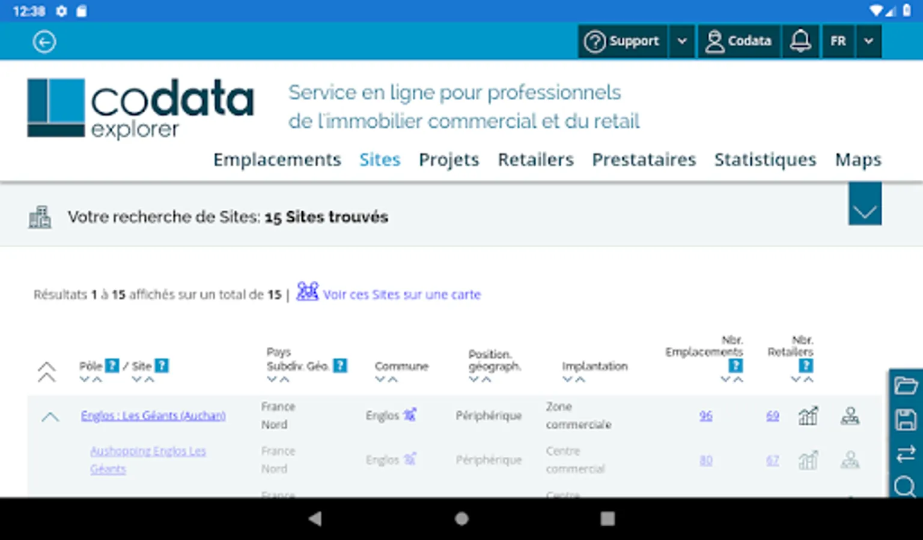
Task: Click location icon beside Englos in Aushopping row
Action: point(409,459)
